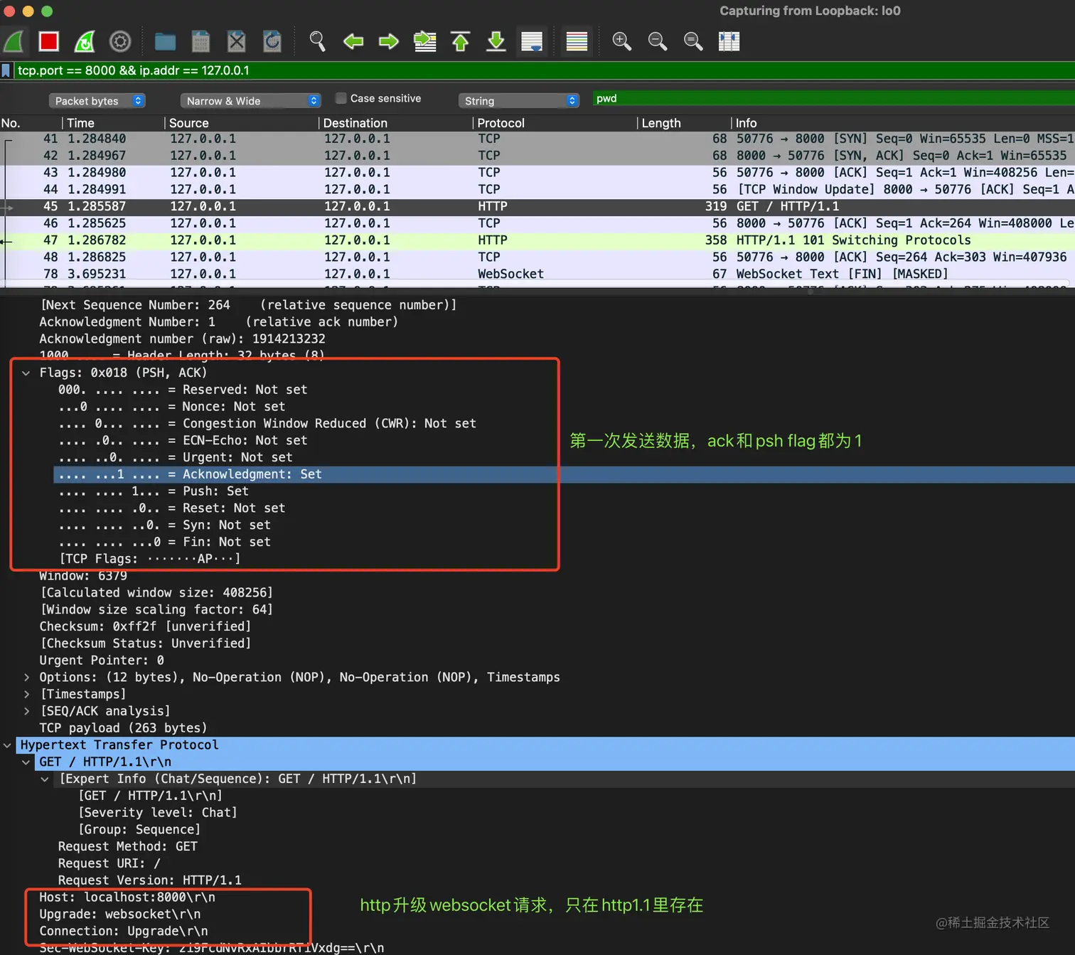Select the Syn: Not set line

pyautogui.click(x=165, y=525)
